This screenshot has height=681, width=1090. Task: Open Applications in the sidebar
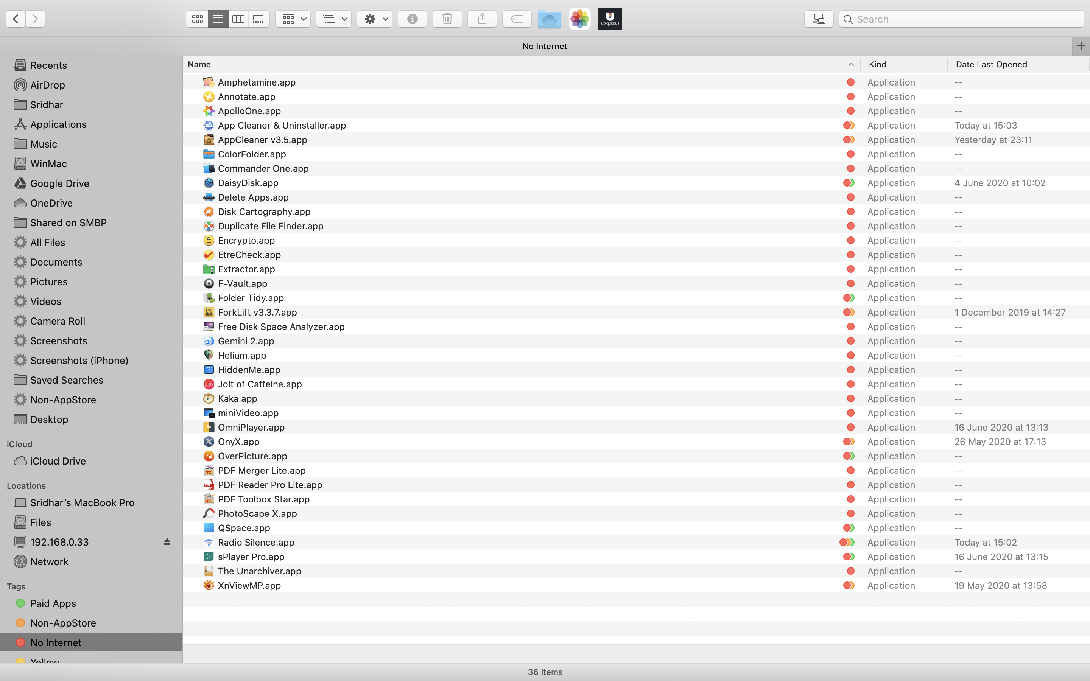pos(58,124)
